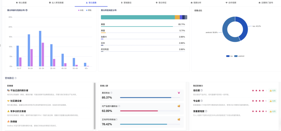Toggle android legend under device chart
This screenshot has height=131, width=281.
pyautogui.click(x=239, y=56)
